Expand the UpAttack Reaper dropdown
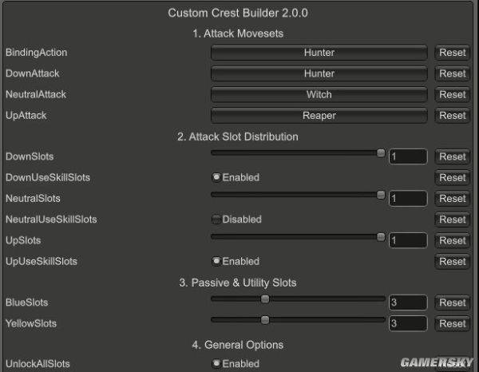This screenshot has height=372, width=479. pyautogui.click(x=319, y=116)
